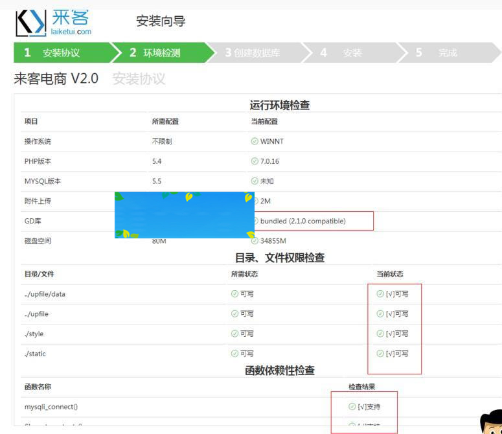Viewport: 502px width, 434px height.
Task: Click required-state check icon for ../upfile/data
Action: (x=235, y=294)
